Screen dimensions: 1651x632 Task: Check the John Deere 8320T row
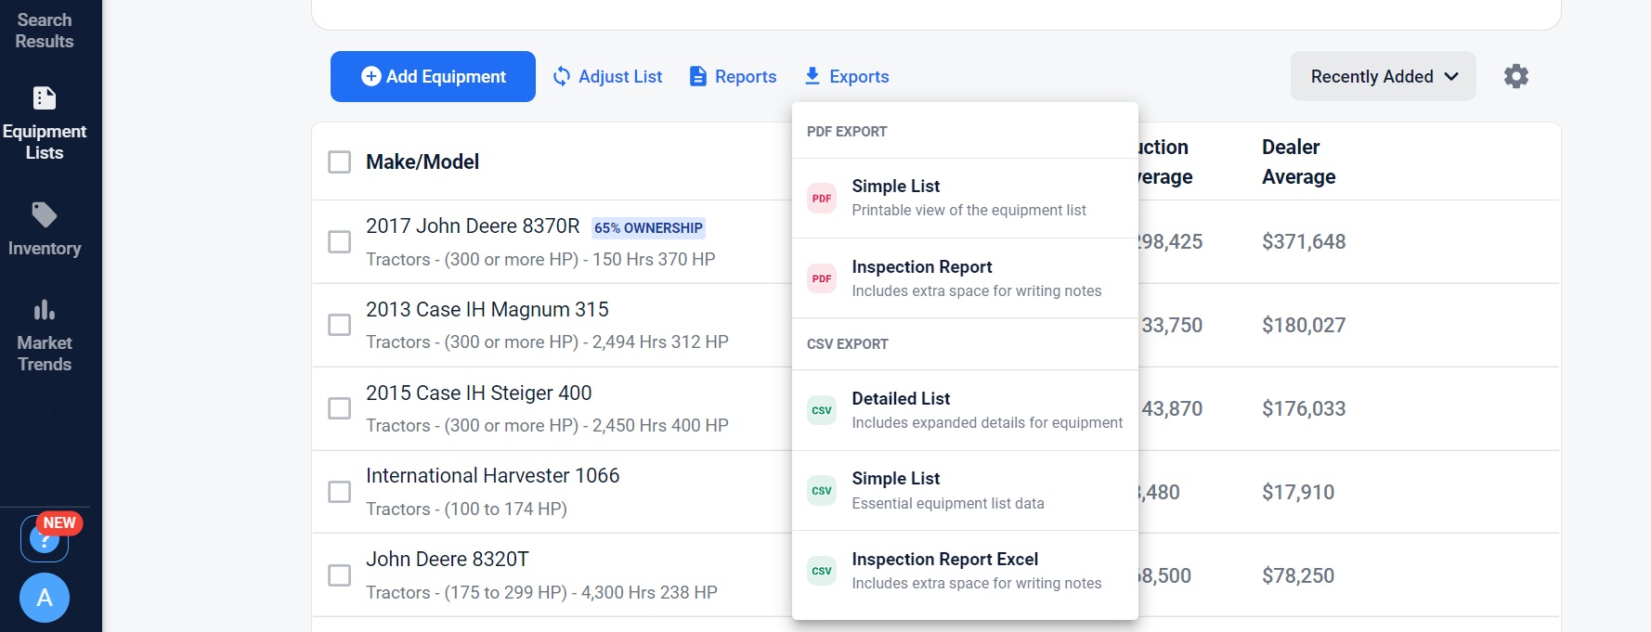340,575
